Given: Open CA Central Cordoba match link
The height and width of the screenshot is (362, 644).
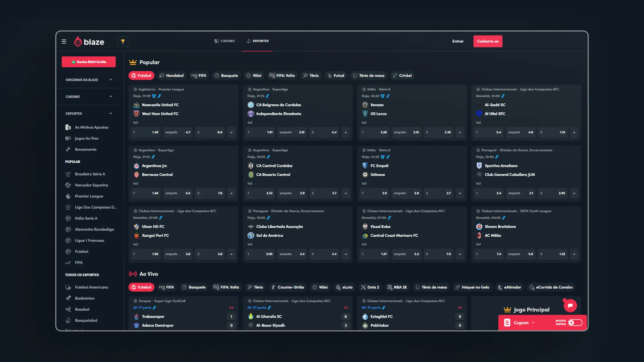Looking at the screenshot, I should (274, 166).
